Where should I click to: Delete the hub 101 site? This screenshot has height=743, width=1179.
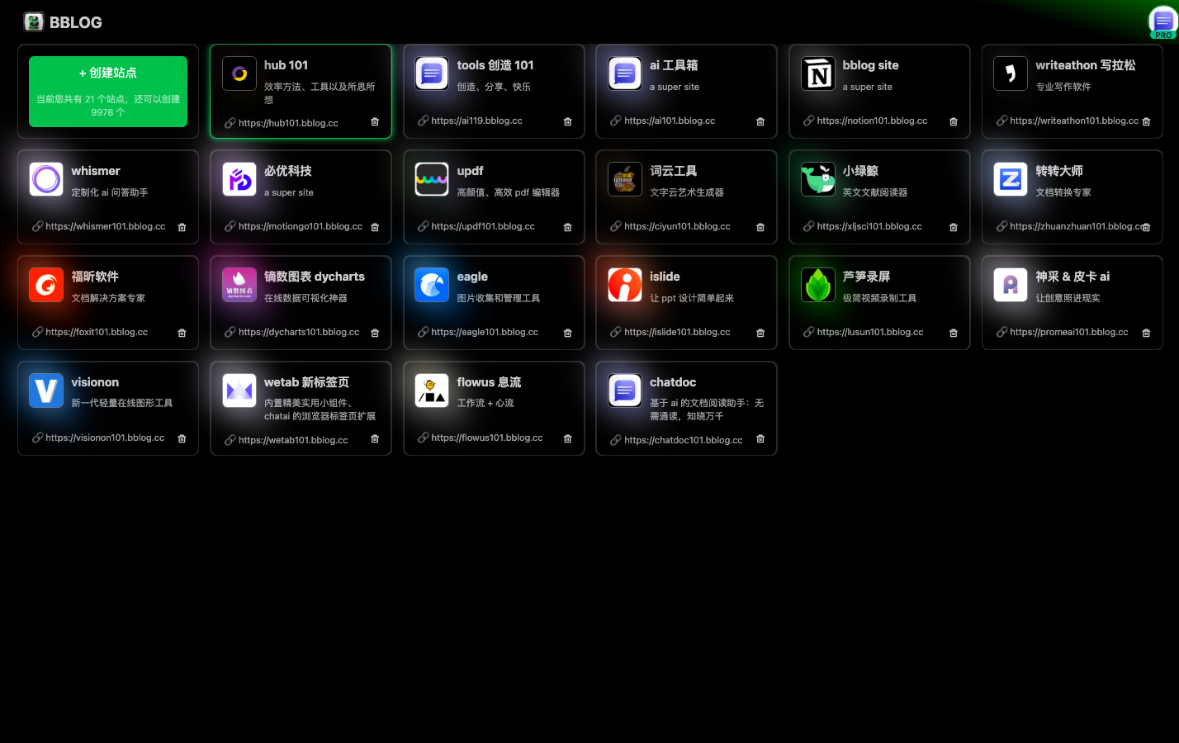pyautogui.click(x=375, y=122)
